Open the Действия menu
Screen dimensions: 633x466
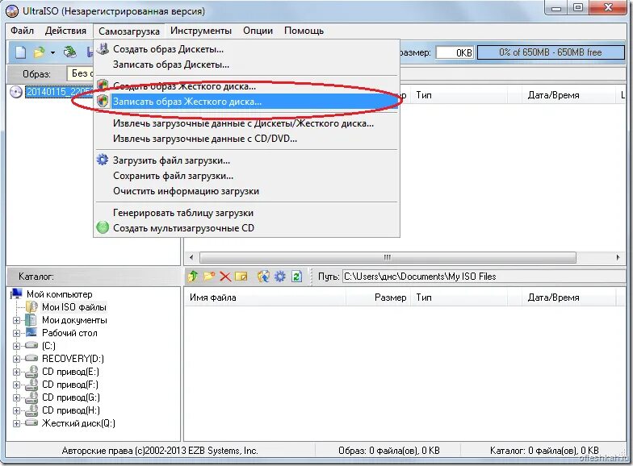coord(66,31)
